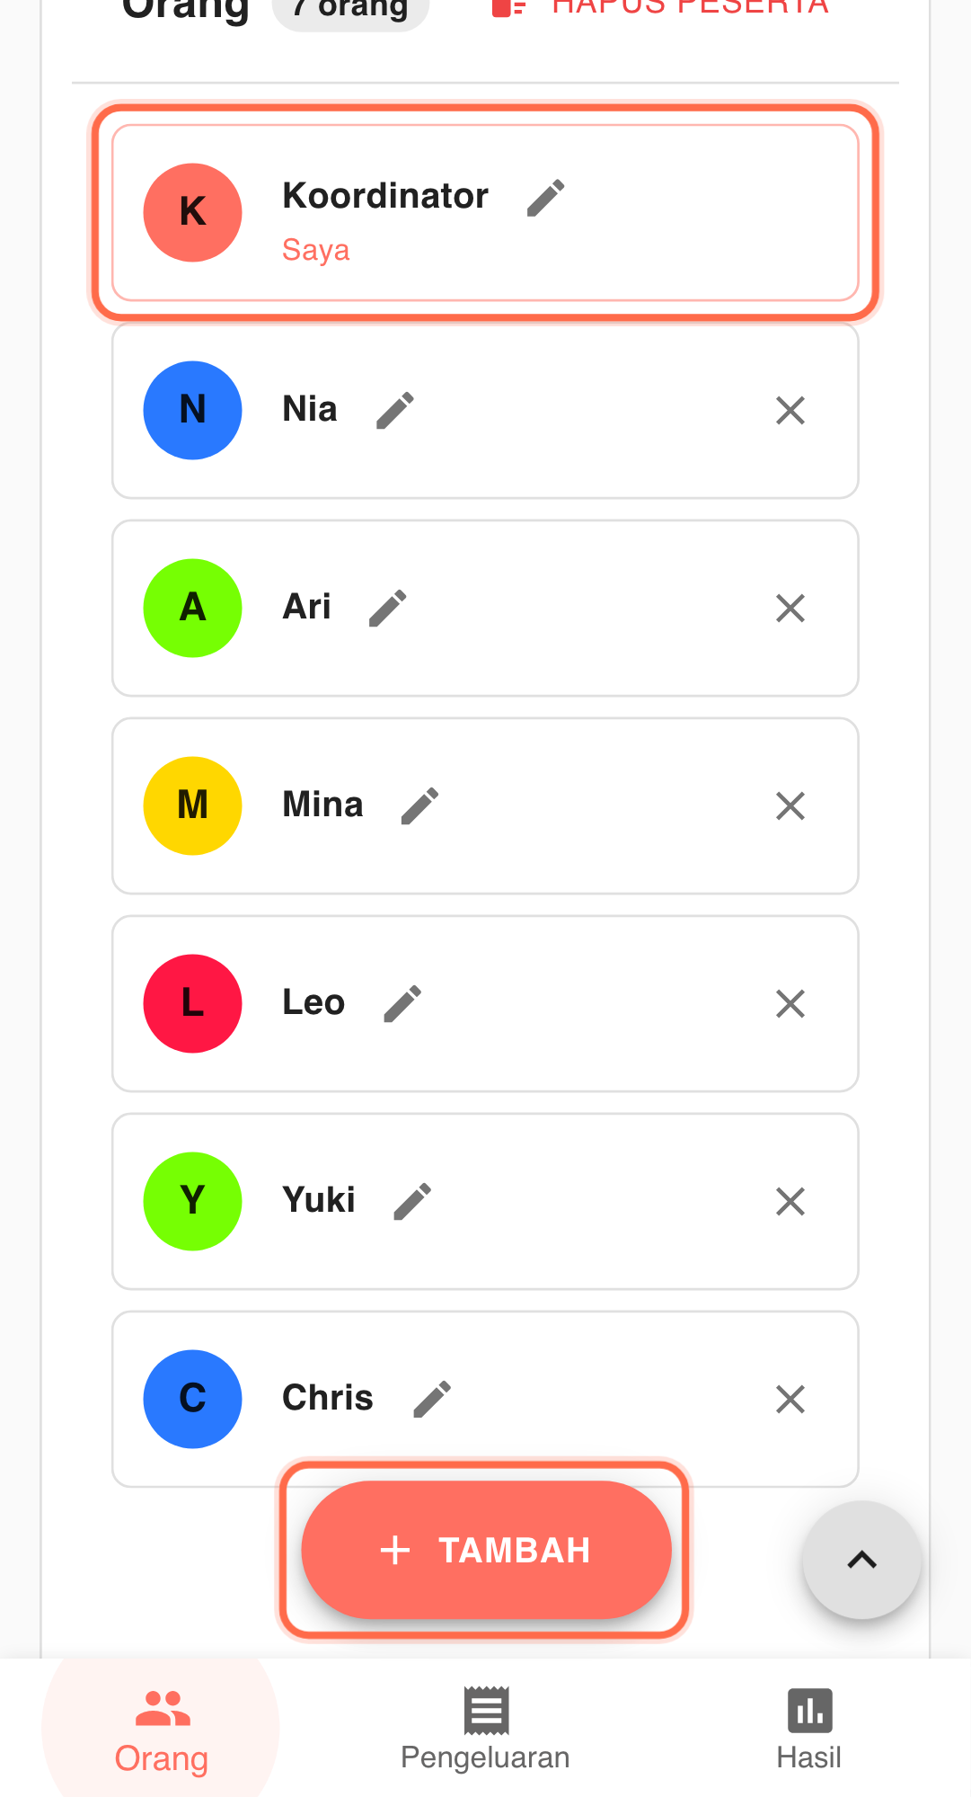
Task: Click the pencil icon next to Nia
Action: click(395, 411)
